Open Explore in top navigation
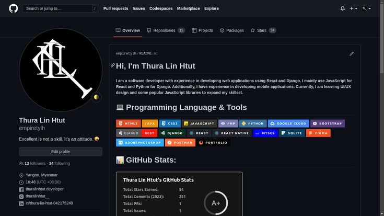Screen dimensions: 384x216 [x=212, y=8]
